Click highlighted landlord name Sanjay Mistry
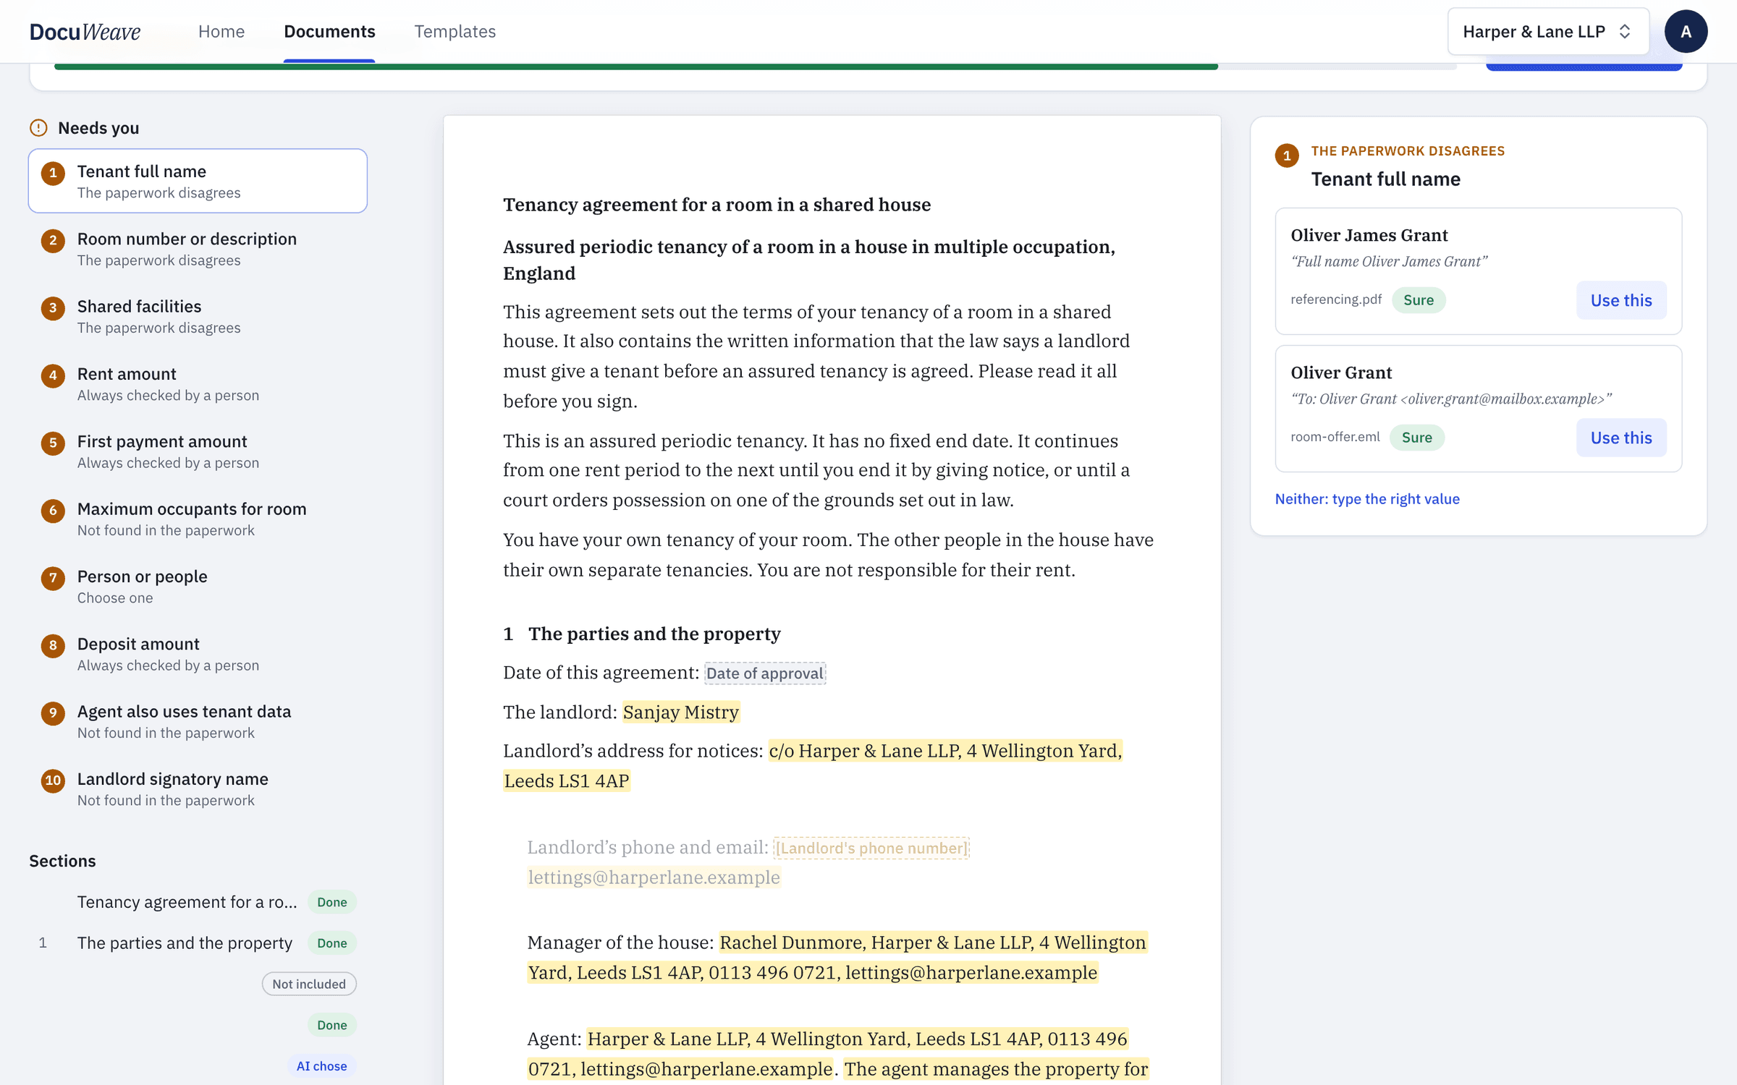Viewport: 1737px width, 1085px height. click(681, 712)
